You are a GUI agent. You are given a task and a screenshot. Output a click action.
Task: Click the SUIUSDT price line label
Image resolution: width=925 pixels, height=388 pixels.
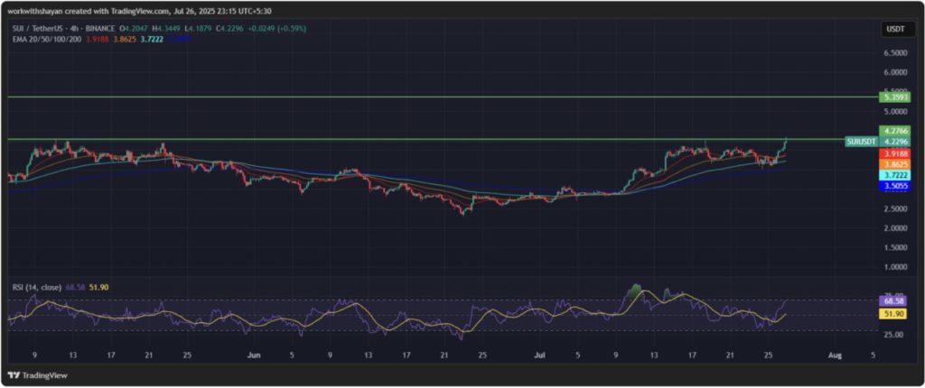859,142
